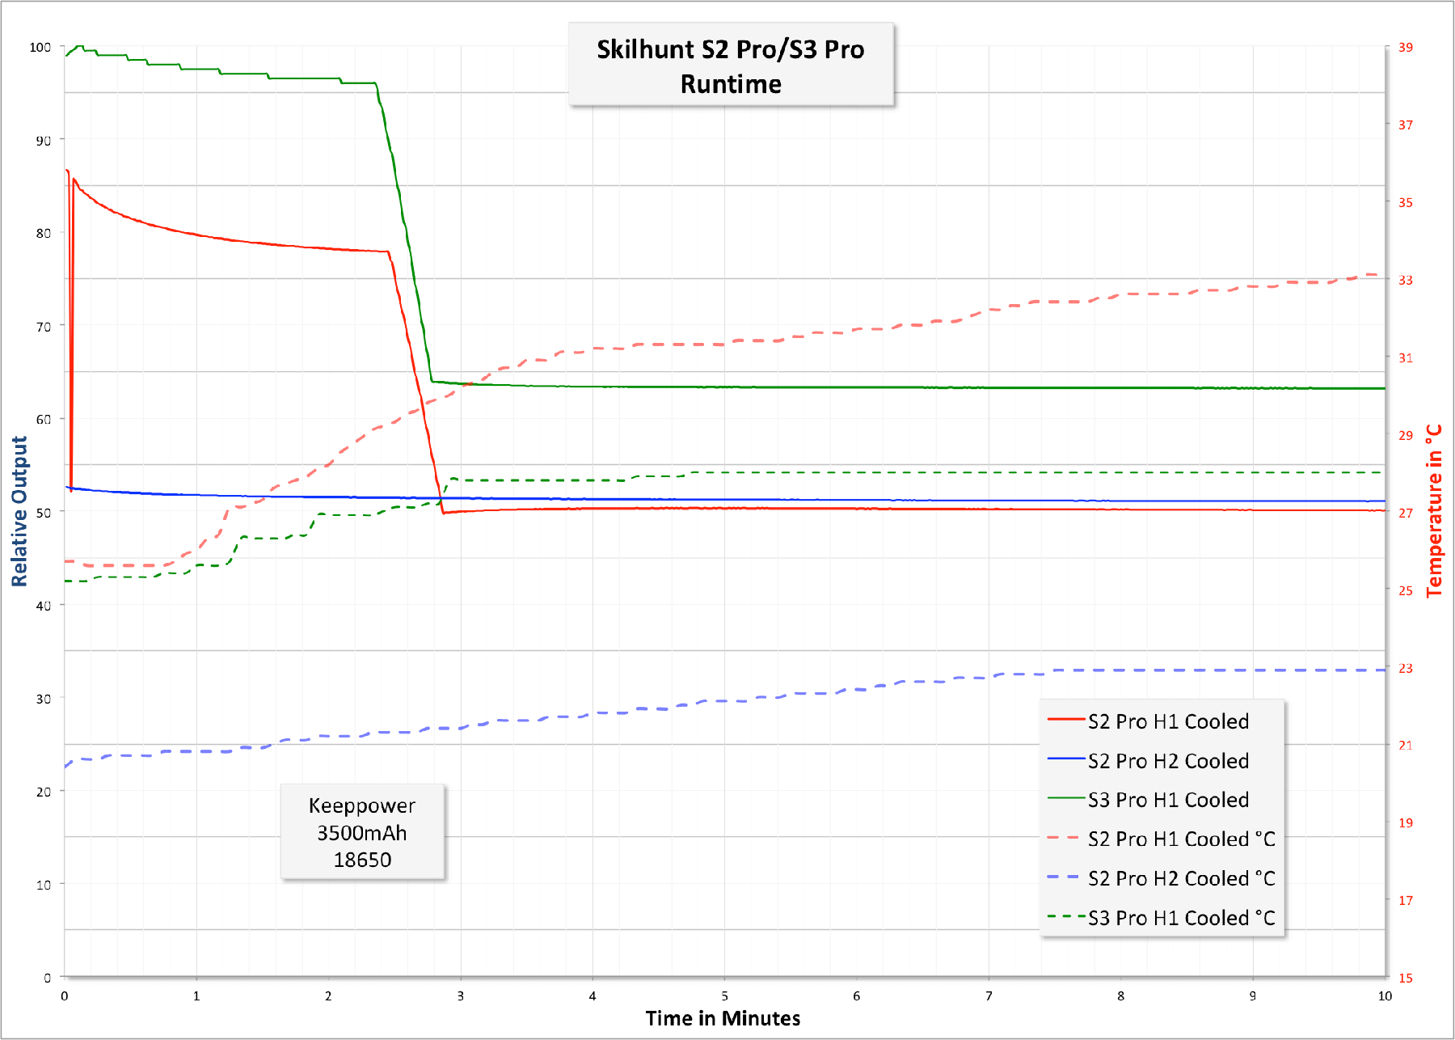Select the 'Keeppower 3500mAh 18650' text box
Image resolution: width=1455 pixels, height=1040 pixels.
click(x=362, y=832)
